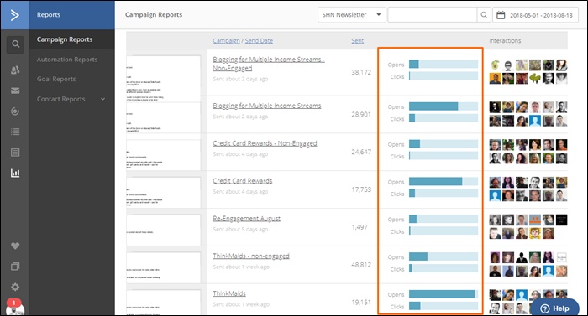Click the user avatar with notification badge
This screenshot has width=588, height=316.
tap(15, 308)
